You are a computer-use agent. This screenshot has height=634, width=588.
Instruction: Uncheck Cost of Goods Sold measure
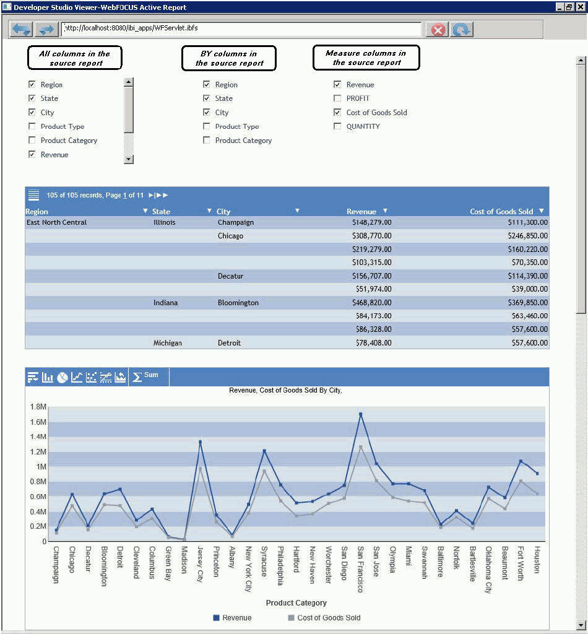coord(337,112)
